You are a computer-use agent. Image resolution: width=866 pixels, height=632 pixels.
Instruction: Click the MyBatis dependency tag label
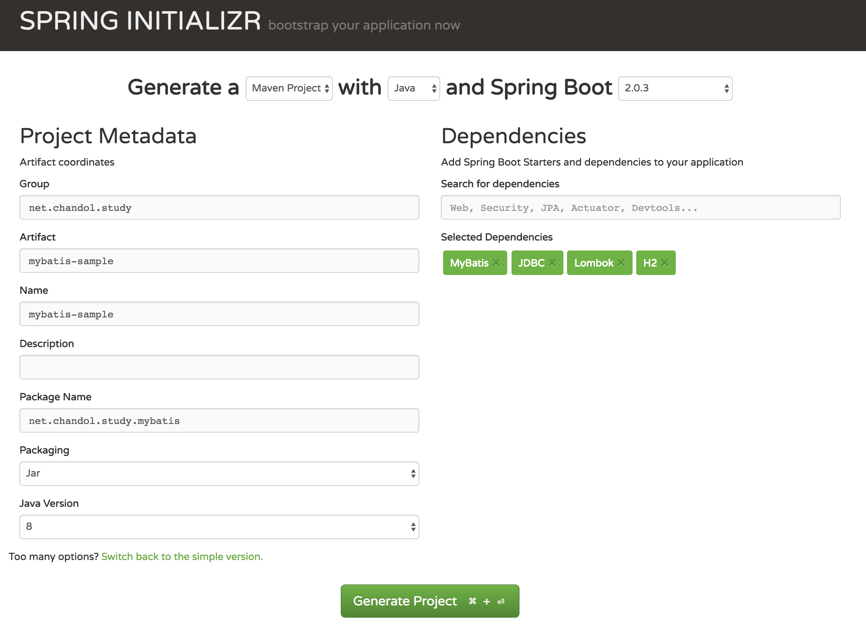pos(469,263)
